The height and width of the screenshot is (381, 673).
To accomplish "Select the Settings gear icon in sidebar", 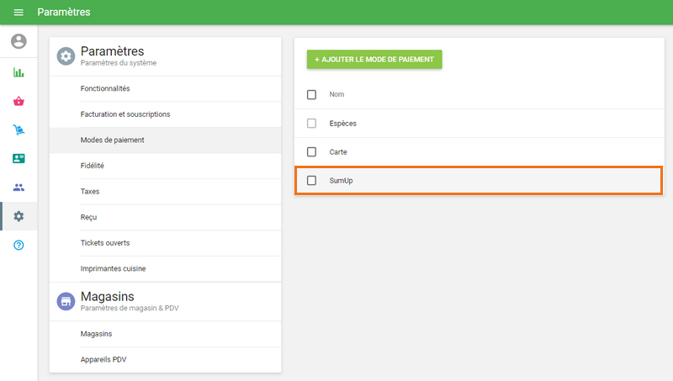I will click(x=19, y=216).
